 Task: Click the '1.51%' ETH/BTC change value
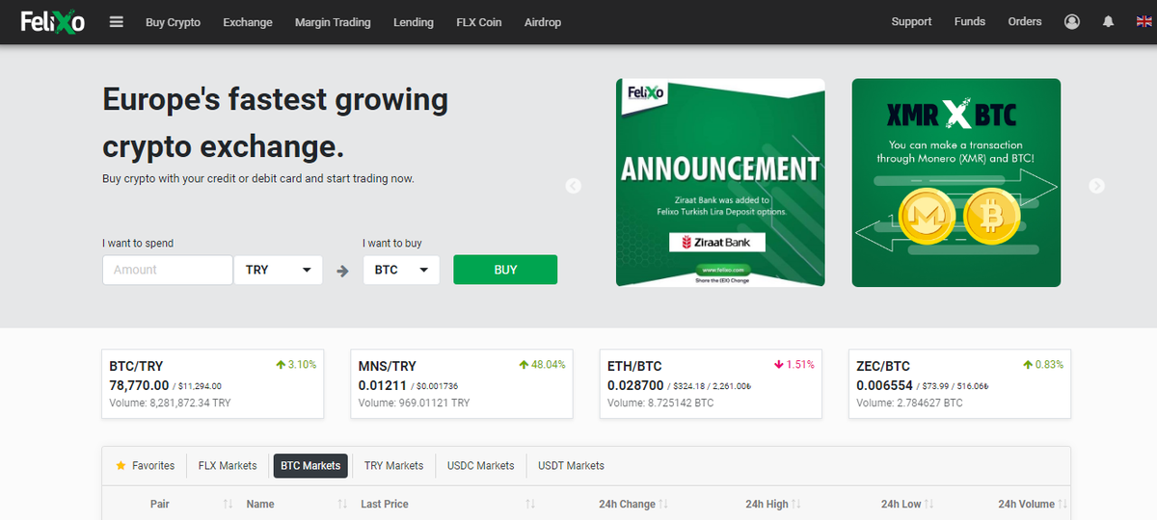pyautogui.click(x=800, y=365)
